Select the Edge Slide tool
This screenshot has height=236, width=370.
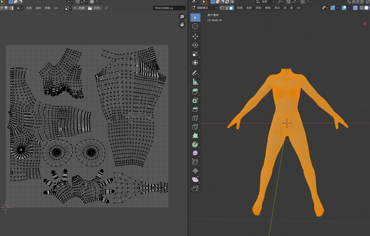coord(195,162)
